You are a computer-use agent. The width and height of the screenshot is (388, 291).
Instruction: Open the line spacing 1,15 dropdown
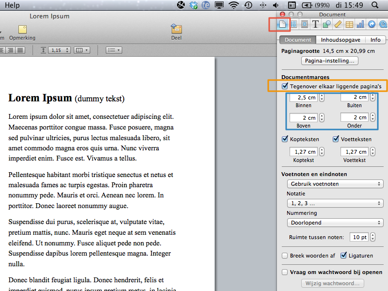click(x=59, y=50)
